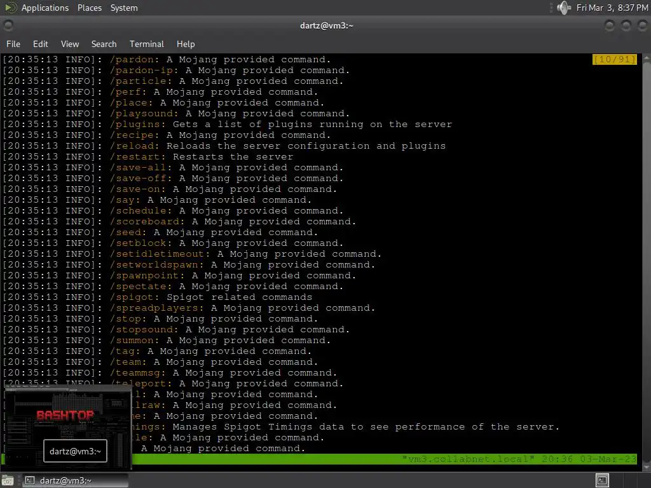Click the /perf command line
The image size is (651, 488).
click(x=160, y=91)
